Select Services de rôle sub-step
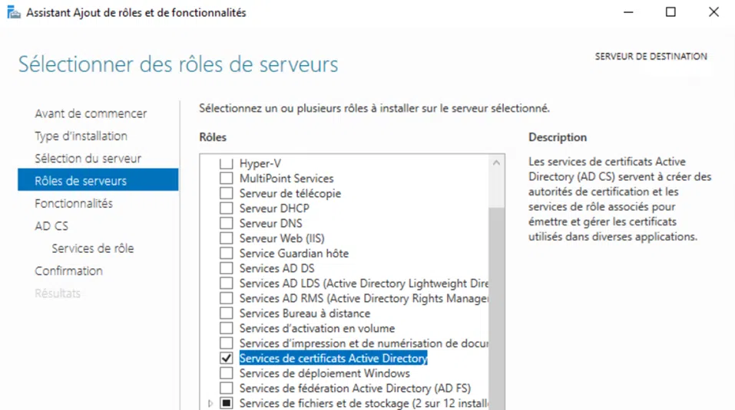The width and height of the screenshot is (735, 410). tap(92, 248)
